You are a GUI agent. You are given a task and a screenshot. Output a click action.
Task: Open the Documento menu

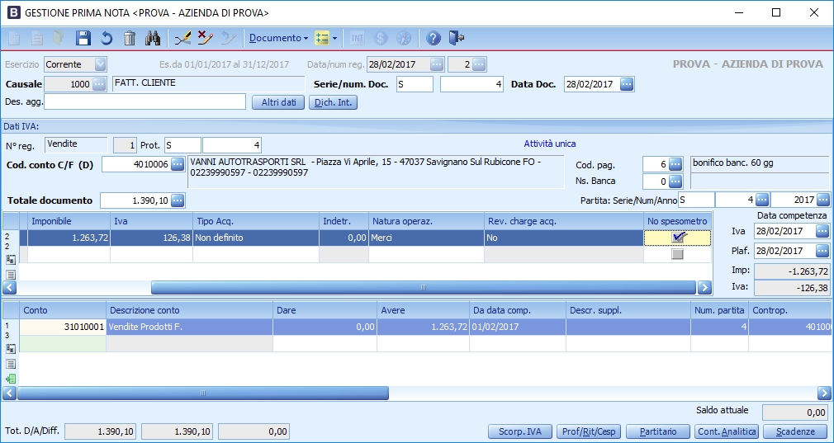(278, 38)
